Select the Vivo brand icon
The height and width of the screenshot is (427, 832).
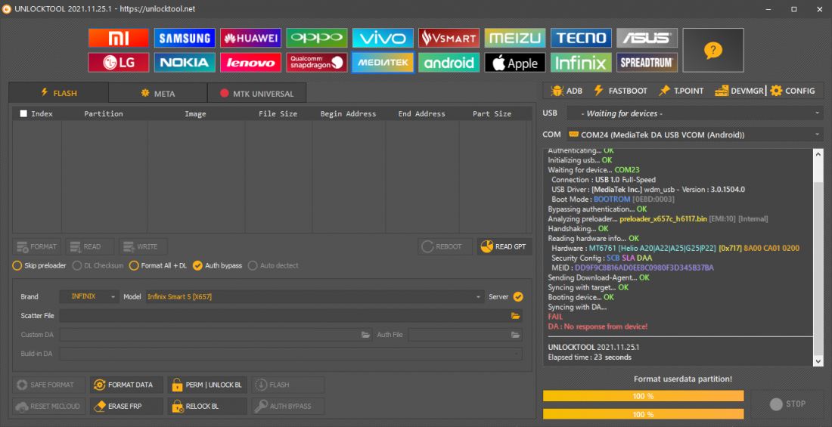pyautogui.click(x=383, y=38)
